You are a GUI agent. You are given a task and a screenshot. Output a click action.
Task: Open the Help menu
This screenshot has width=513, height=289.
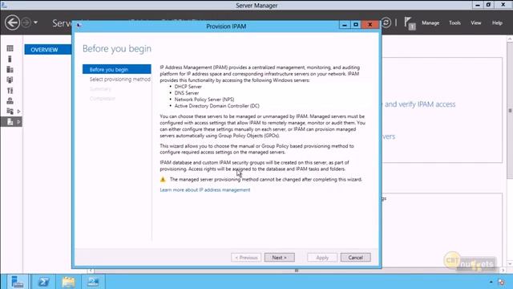pos(497,23)
